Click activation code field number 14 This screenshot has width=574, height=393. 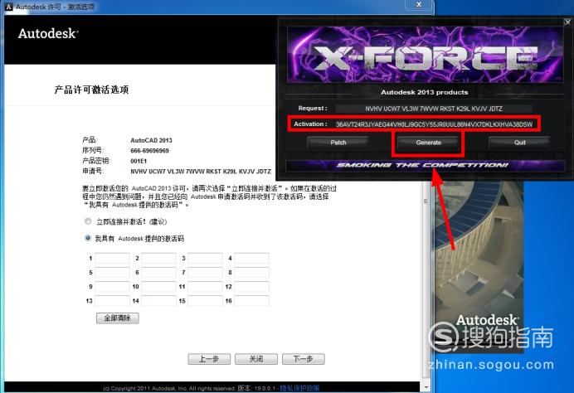pyautogui.click(x=159, y=301)
